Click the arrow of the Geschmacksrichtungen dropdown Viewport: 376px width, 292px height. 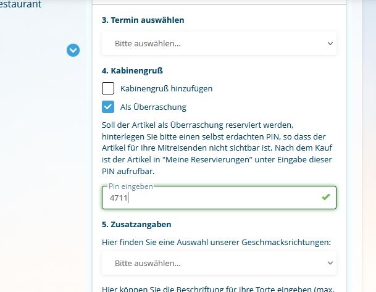[x=330, y=263]
